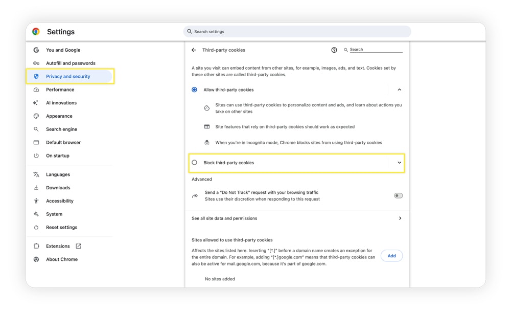The image size is (511, 309).
Task: Enable the Do Not Track toggle
Action: click(x=398, y=195)
